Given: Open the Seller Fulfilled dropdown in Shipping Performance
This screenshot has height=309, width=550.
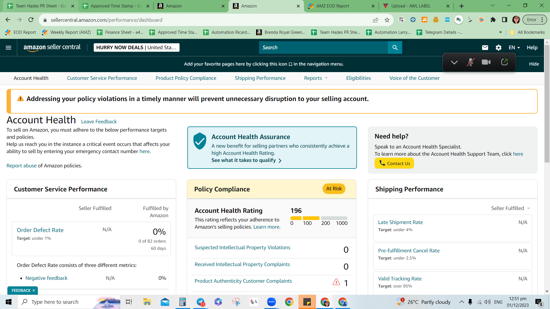Looking at the screenshot, I should point(510,208).
